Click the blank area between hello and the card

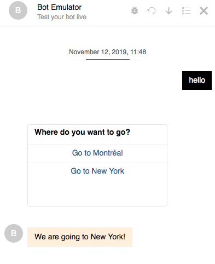pyautogui.click(x=108, y=107)
